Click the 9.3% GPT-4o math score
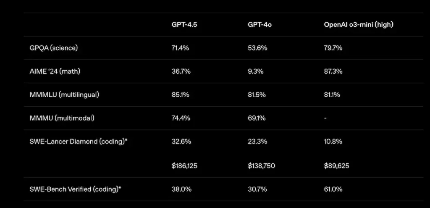430x208 pixels. 256,72
